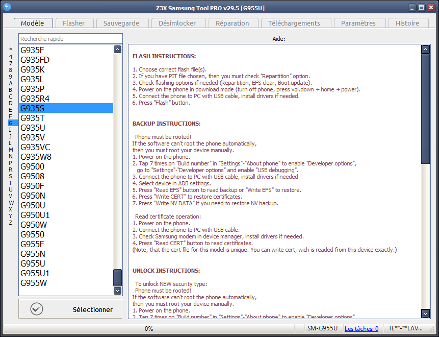
Task: Select model G950U1
Action: 66,215
